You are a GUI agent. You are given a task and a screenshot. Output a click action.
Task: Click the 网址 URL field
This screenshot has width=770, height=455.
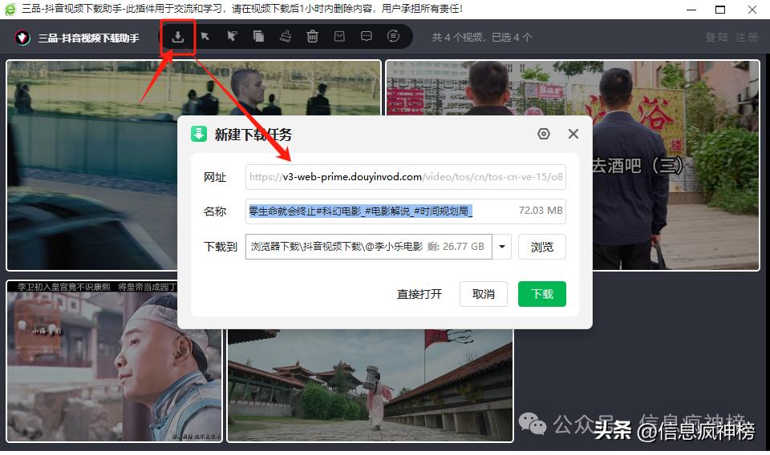coord(406,177)
